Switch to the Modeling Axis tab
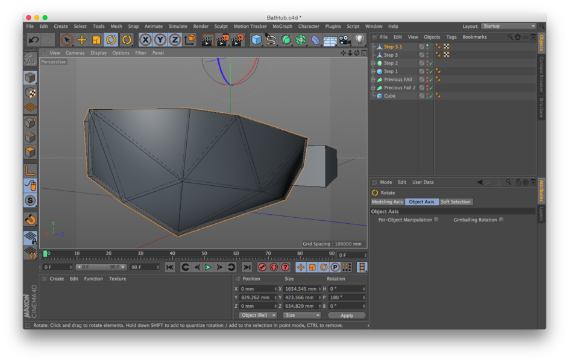The width and height of the screenshot is (569, 362). [387, 202]
